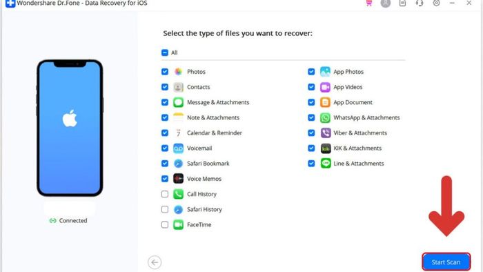This screenshot has height=272, width=483.
Task: Click the "Call History" label
Action: [201, 194]
